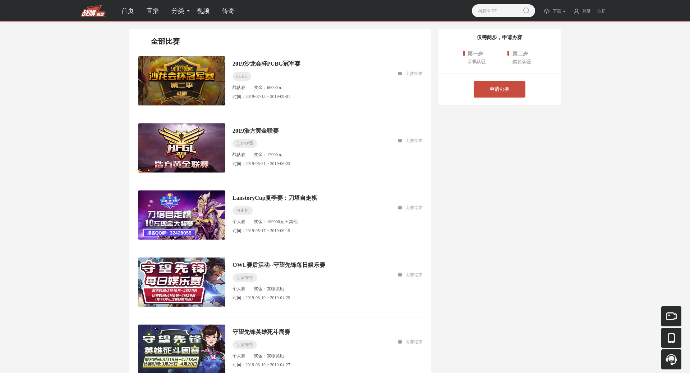This screenshot has height=373, width=690.
Task: Click the 自走棋 game tag
Action: click(242, 211)
